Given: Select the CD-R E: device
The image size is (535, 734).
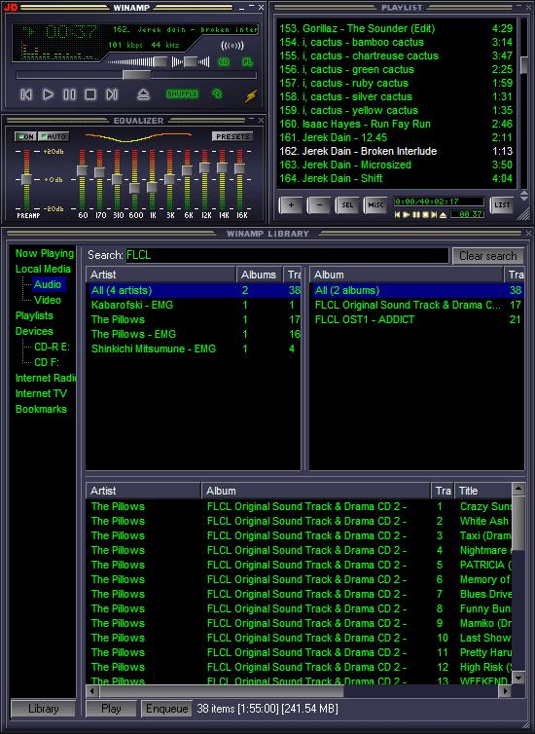Looking at the screenshot, I should point(52,347).
